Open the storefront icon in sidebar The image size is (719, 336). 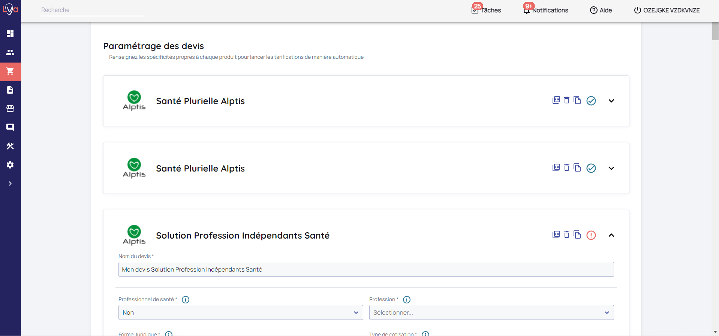[x=10, y=109]
